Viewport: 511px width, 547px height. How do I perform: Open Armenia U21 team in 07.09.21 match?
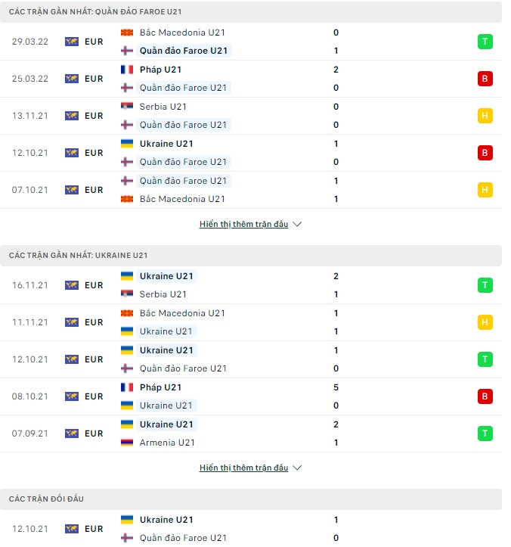point(167,443)
